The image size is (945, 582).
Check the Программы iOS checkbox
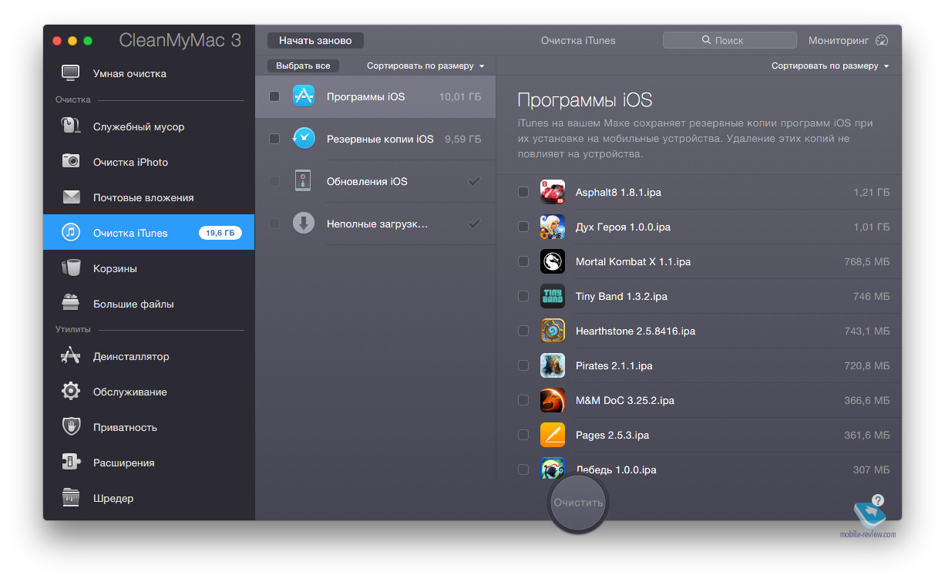coord(274,96)
